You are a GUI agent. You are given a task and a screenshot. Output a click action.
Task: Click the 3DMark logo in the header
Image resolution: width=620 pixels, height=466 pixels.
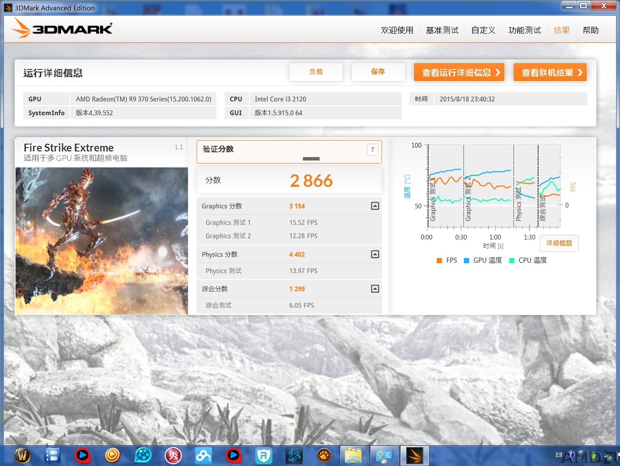[62, 28]
